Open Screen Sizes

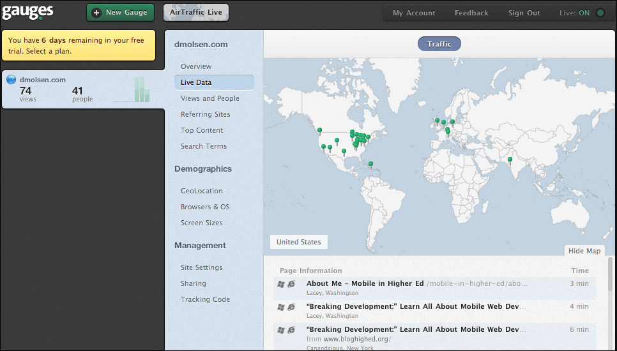(x=201, y=223)
